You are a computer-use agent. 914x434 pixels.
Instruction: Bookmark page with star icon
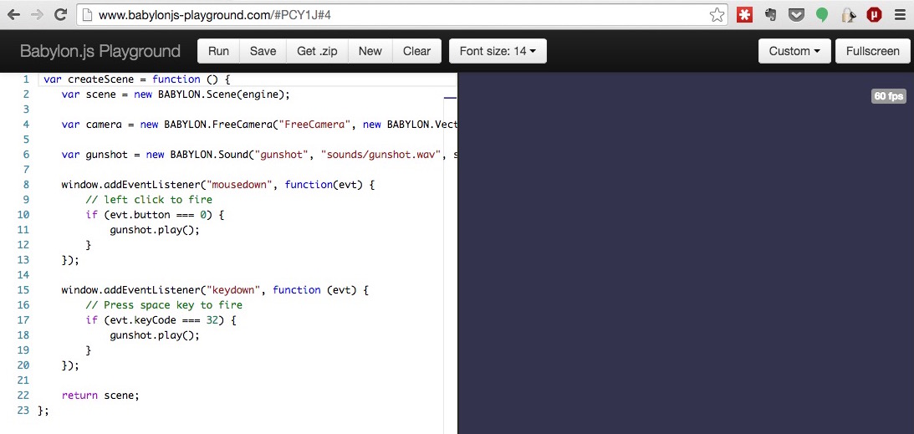tap(717, 15)
